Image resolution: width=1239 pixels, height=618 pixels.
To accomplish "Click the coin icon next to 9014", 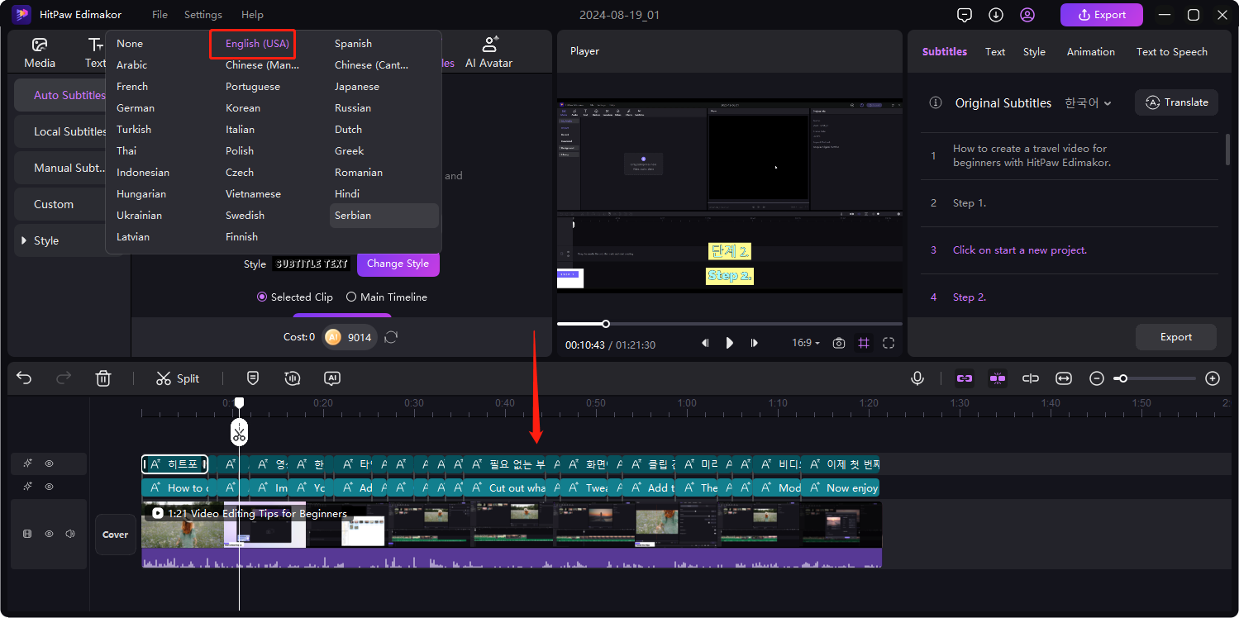I will coord(333,337).
